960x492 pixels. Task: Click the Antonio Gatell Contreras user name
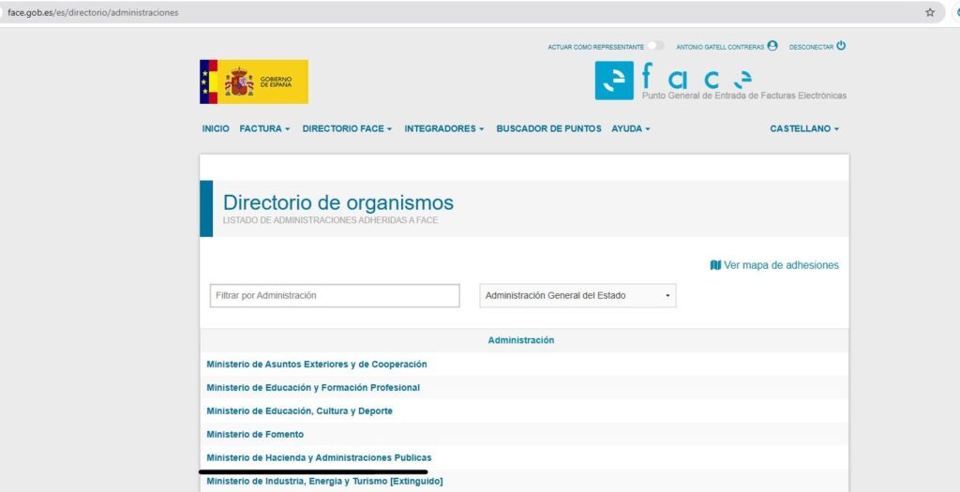(720, 47)
